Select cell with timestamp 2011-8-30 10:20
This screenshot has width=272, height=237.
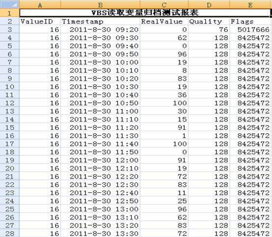coord(101,79)
